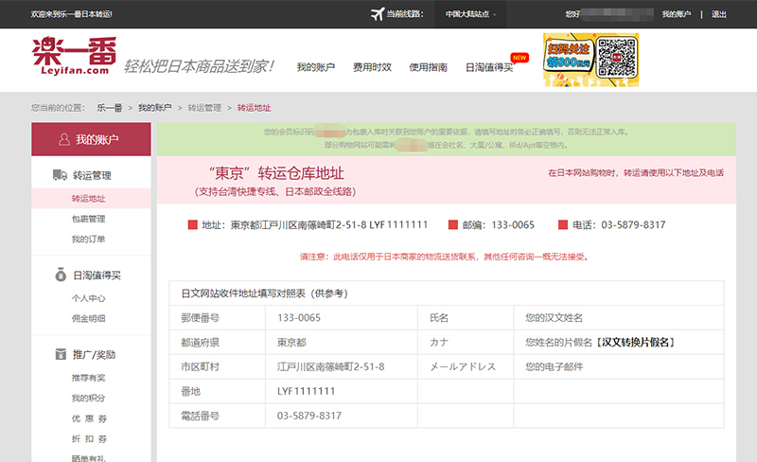Select 包裹管理 in the sidebar
This screenshot has width=757, height=462.
click(88, 219)
